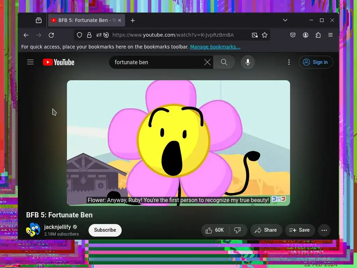Click the Manage bookmarks link
357x268 pixels.
pyautogui.click(x=215, y=47)
